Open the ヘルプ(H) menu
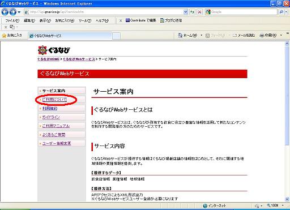290x210 pixels. pyautogui.click(x=102, y=20)
